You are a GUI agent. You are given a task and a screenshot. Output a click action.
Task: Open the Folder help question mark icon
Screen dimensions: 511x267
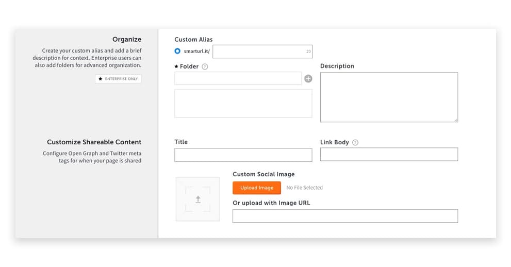pos(205,66)
